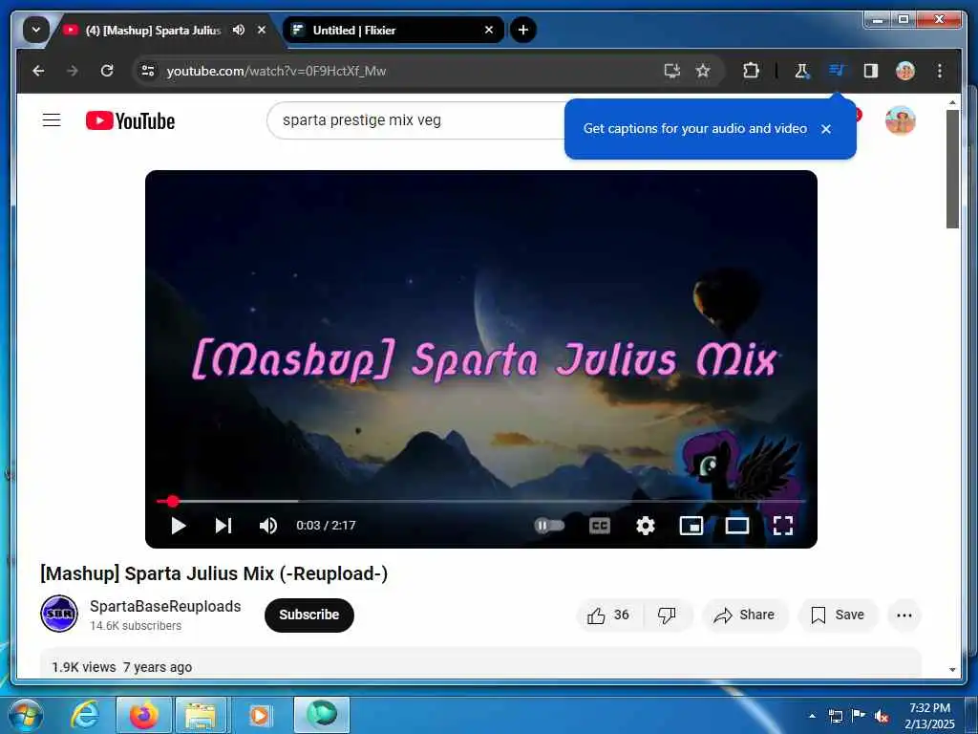Open Windows Explorer folder in taskbar
This screenshot has width=978, height=734.
coord(200,715)
